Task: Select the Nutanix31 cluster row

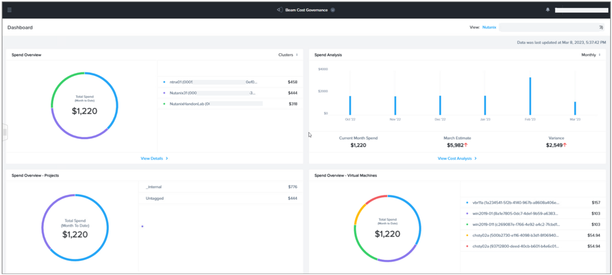Action: point(230,93)
